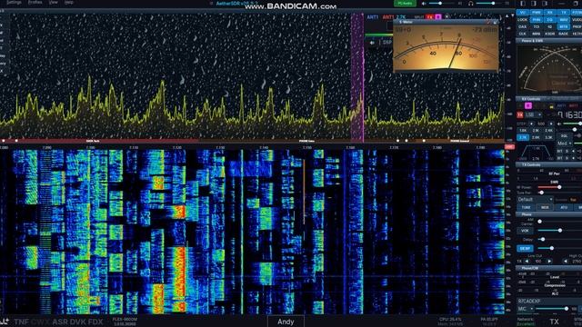Toggle the TX applet button

[x=564, y=12]
